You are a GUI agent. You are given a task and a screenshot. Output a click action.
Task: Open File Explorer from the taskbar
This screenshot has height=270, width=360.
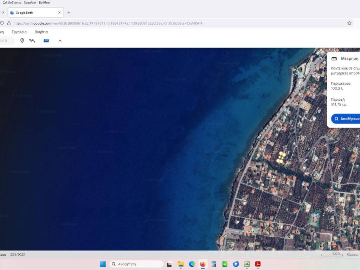tap(181, 264)
